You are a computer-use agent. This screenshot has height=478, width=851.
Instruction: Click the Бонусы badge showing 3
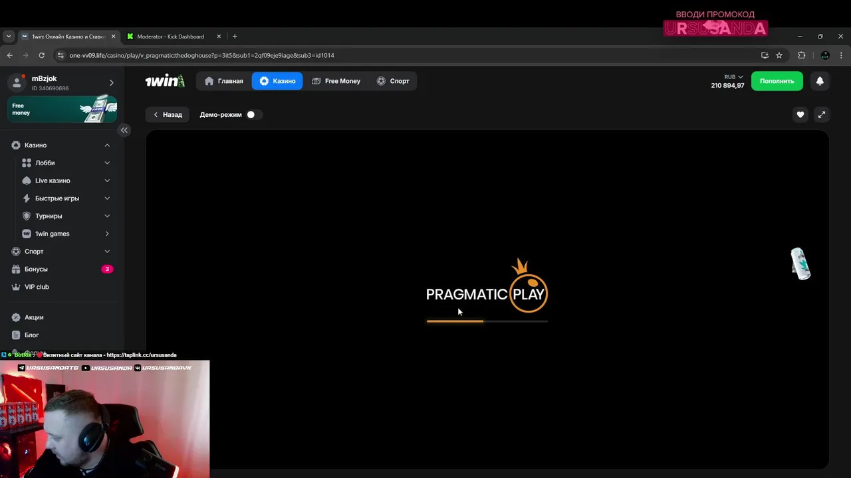(107, 269)
